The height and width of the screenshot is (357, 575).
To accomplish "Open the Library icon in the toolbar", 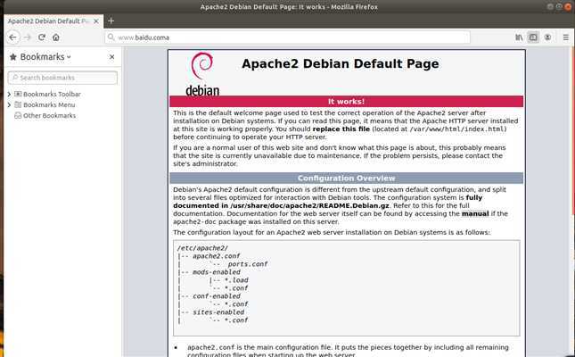I will [519, 37].
